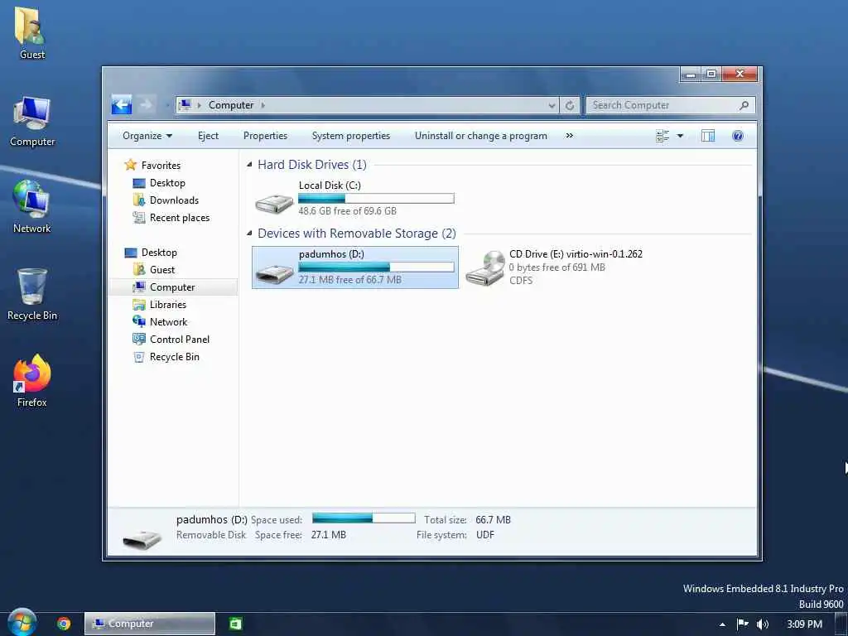Open Action Center flag in tray
Viewport: 848px width, 636px height.
click(x=743, y=624)
